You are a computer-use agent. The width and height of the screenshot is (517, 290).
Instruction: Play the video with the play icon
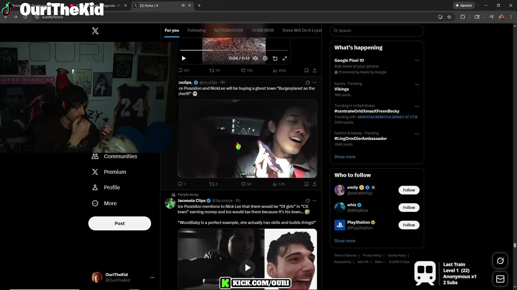pyautogui.click(x=184, y=58)
